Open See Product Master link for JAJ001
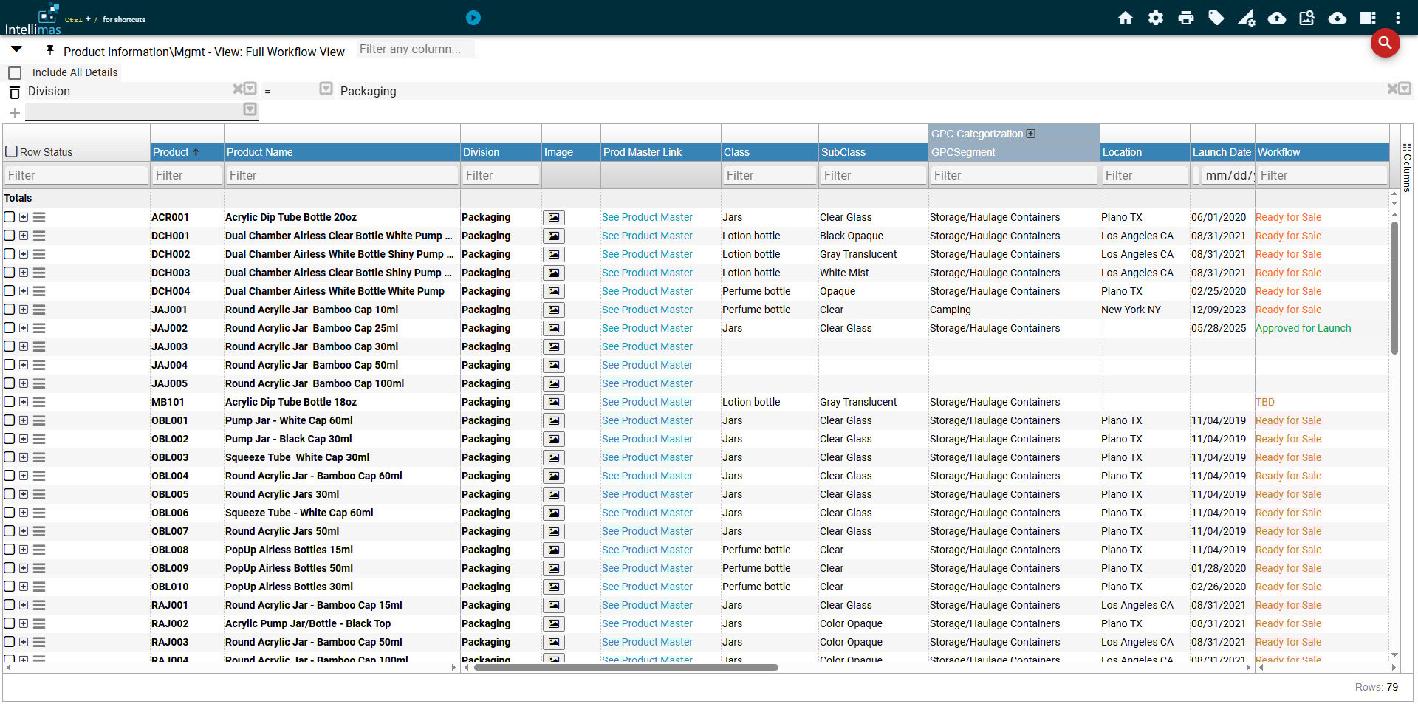The height and width of the screenshot is (704, 1418). 647,310
